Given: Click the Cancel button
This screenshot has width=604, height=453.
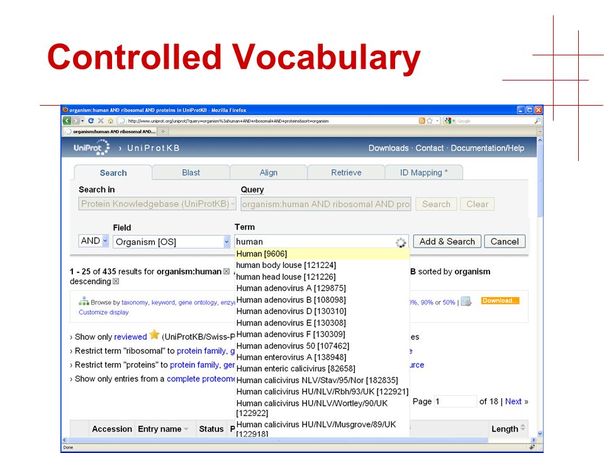Looking at the screenshot, I should point(505,242).
